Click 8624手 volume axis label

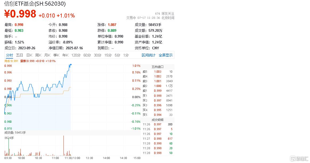click(x=9, y=138)
